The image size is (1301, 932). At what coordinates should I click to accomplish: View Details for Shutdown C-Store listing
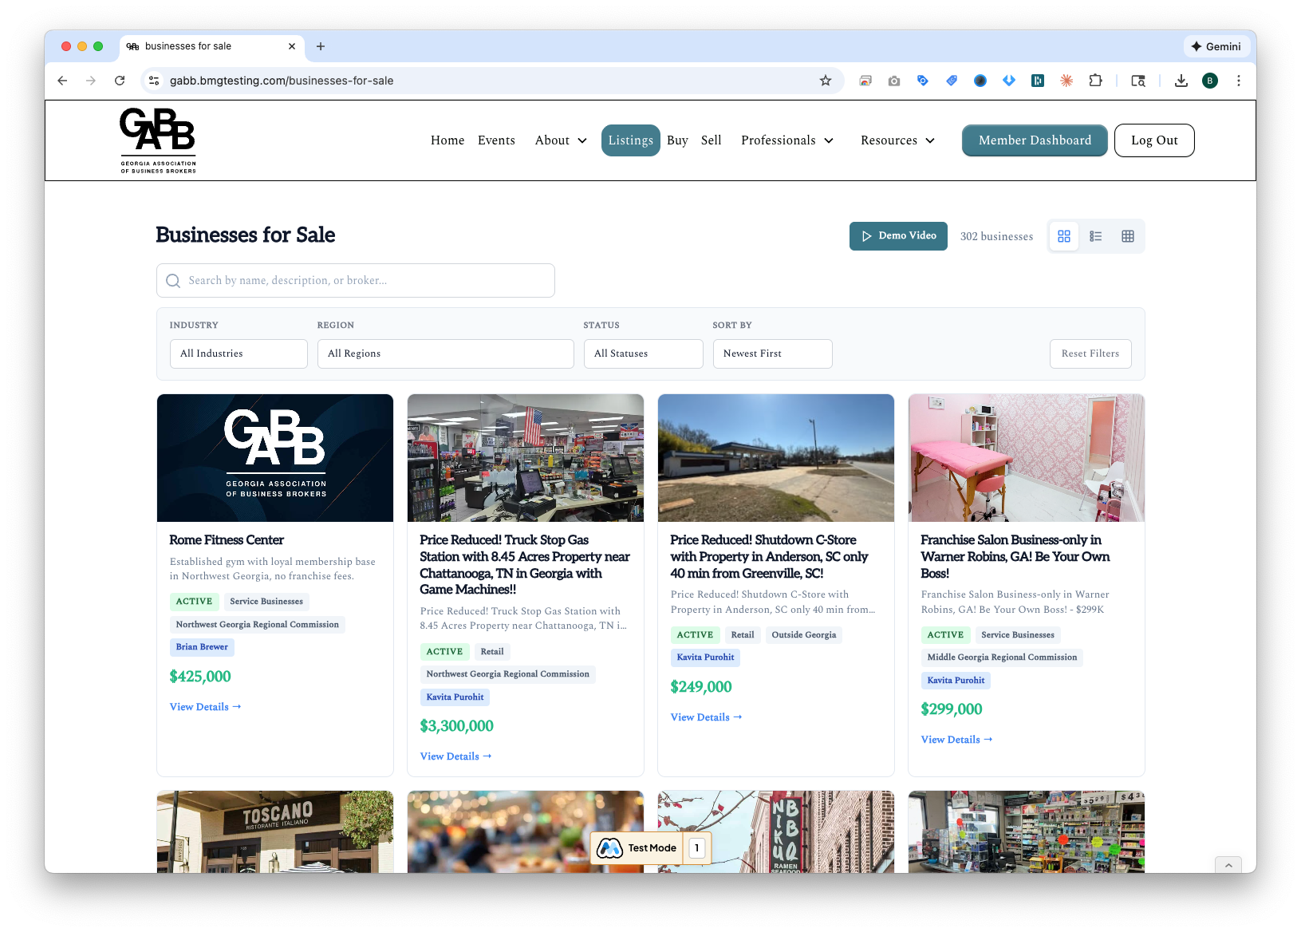pyautogui.click(x=706, y=717)
